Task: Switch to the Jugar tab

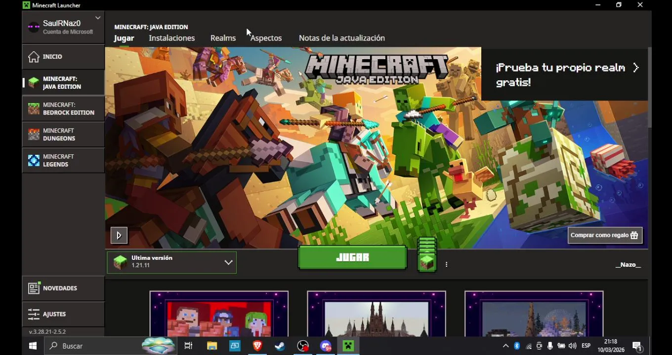Action: (x=124, y=38)
